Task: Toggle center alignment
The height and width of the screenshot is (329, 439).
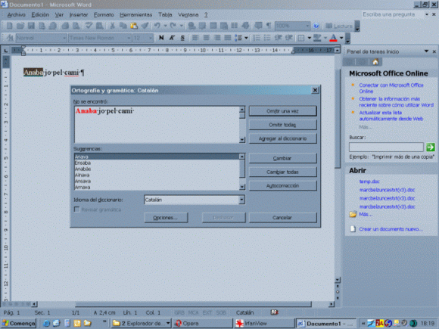Action: pyautogui.click(x=206, y=38)
